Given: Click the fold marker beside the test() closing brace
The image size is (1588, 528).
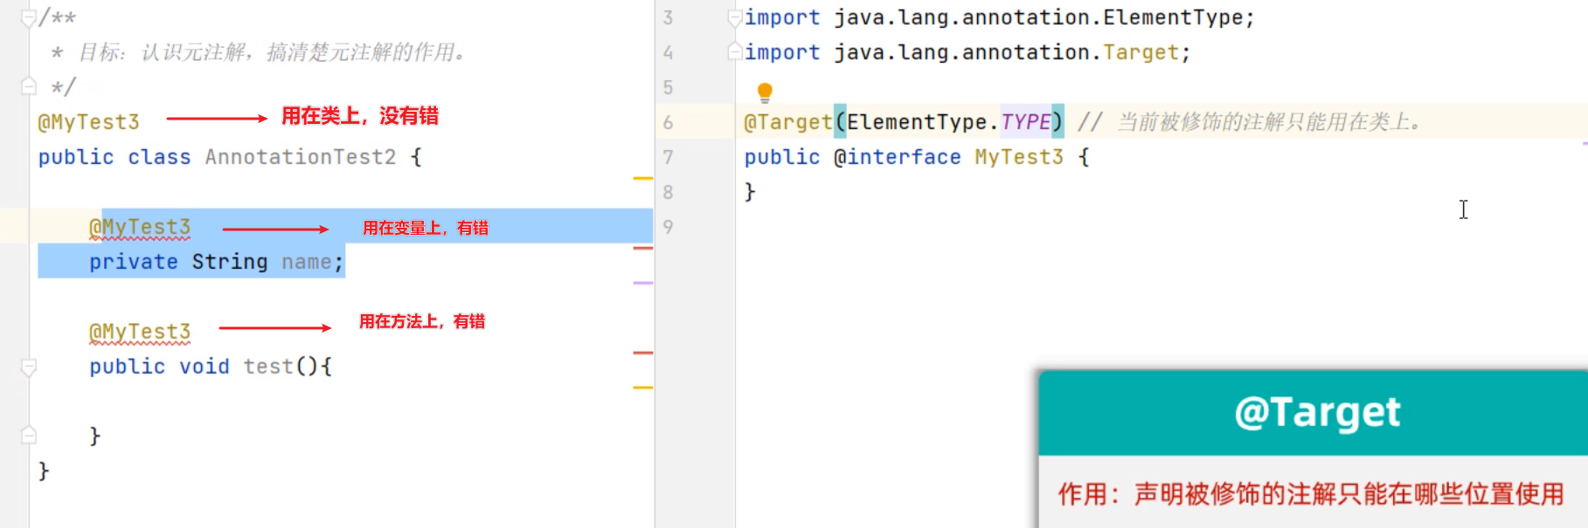Looking at the screenshot, I should coord(29,435).
